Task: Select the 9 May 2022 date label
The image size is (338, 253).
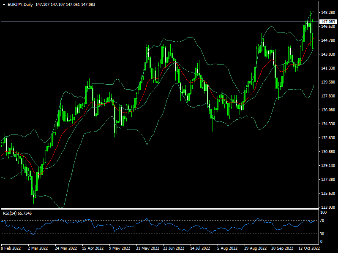Action: (x=120, y=248)
